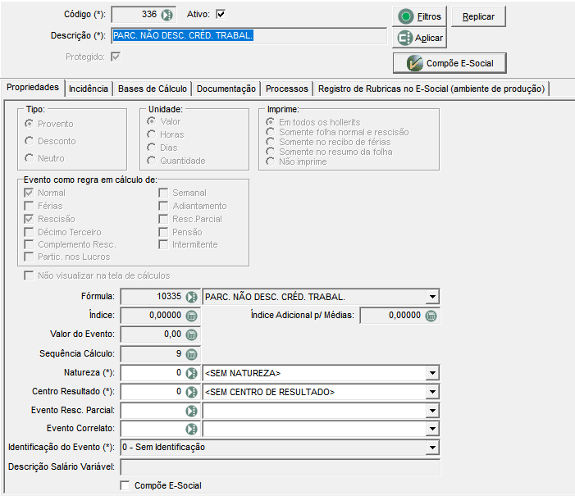
Task: Select the Horas unit radio button
Action: (x=151, y=134)
